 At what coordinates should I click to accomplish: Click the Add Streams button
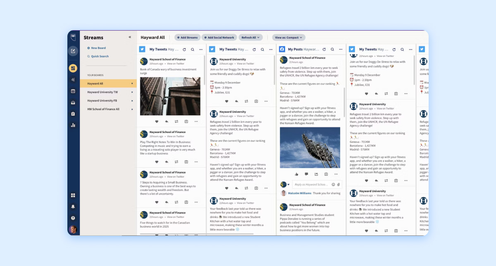(187, 38)
